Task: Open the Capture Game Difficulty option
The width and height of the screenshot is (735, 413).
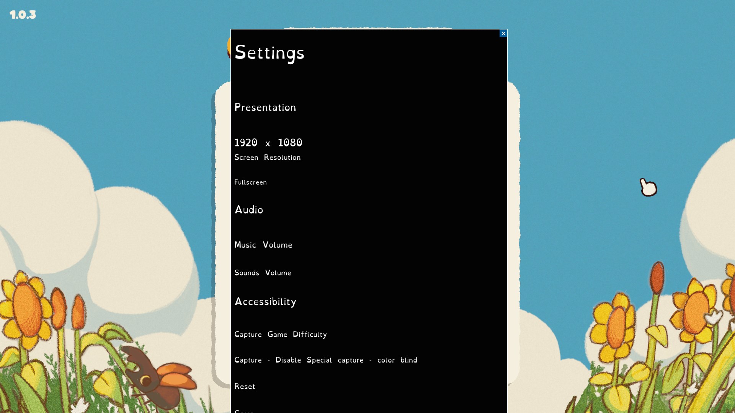Action: coord(281,335)
